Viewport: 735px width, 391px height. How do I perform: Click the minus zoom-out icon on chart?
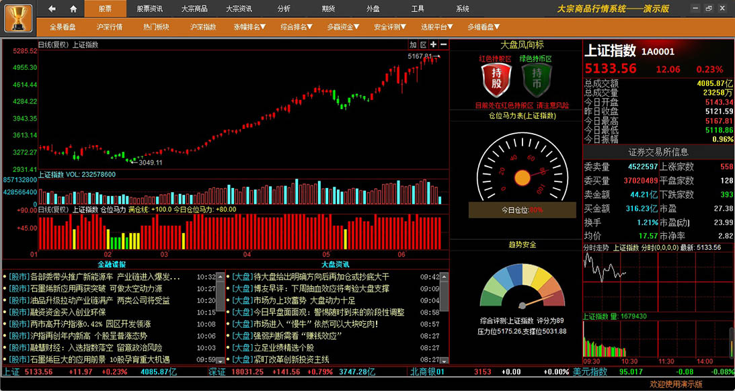pos(443,44)
